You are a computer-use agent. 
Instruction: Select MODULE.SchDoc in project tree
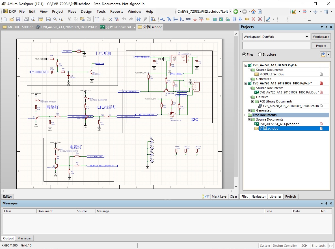pyautogui.click(x=272, y=74)
